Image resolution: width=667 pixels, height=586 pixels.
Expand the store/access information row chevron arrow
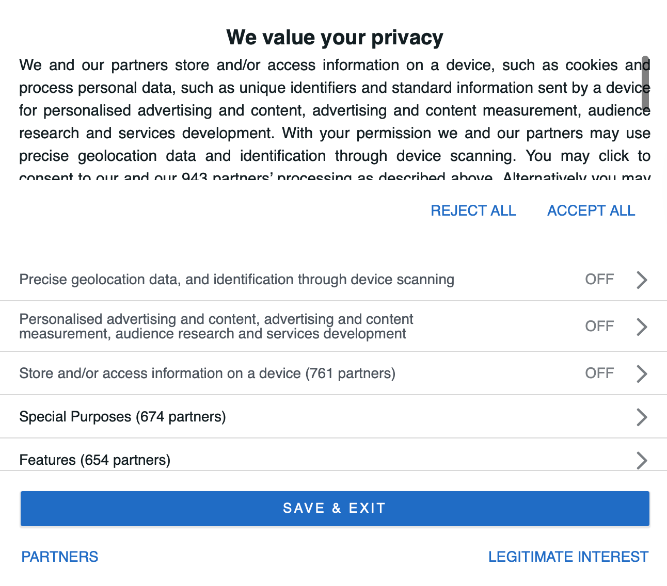(x=642, y=373)
